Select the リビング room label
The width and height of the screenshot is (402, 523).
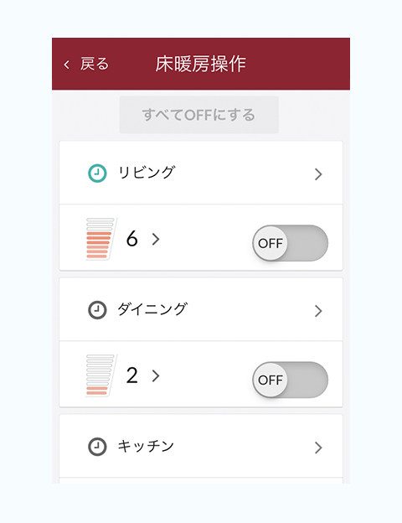pos(147,173)
